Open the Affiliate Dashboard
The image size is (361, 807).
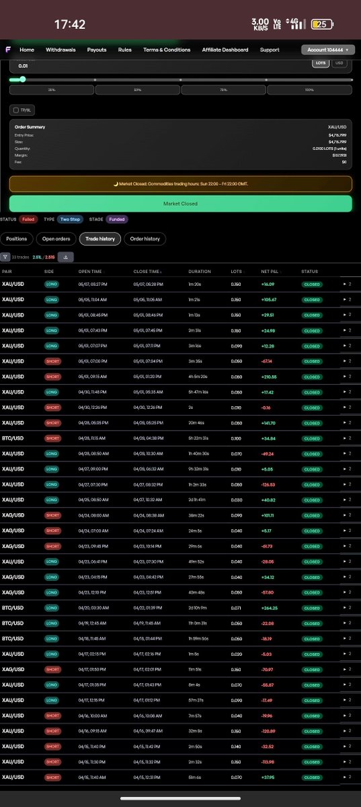[225, 50]
